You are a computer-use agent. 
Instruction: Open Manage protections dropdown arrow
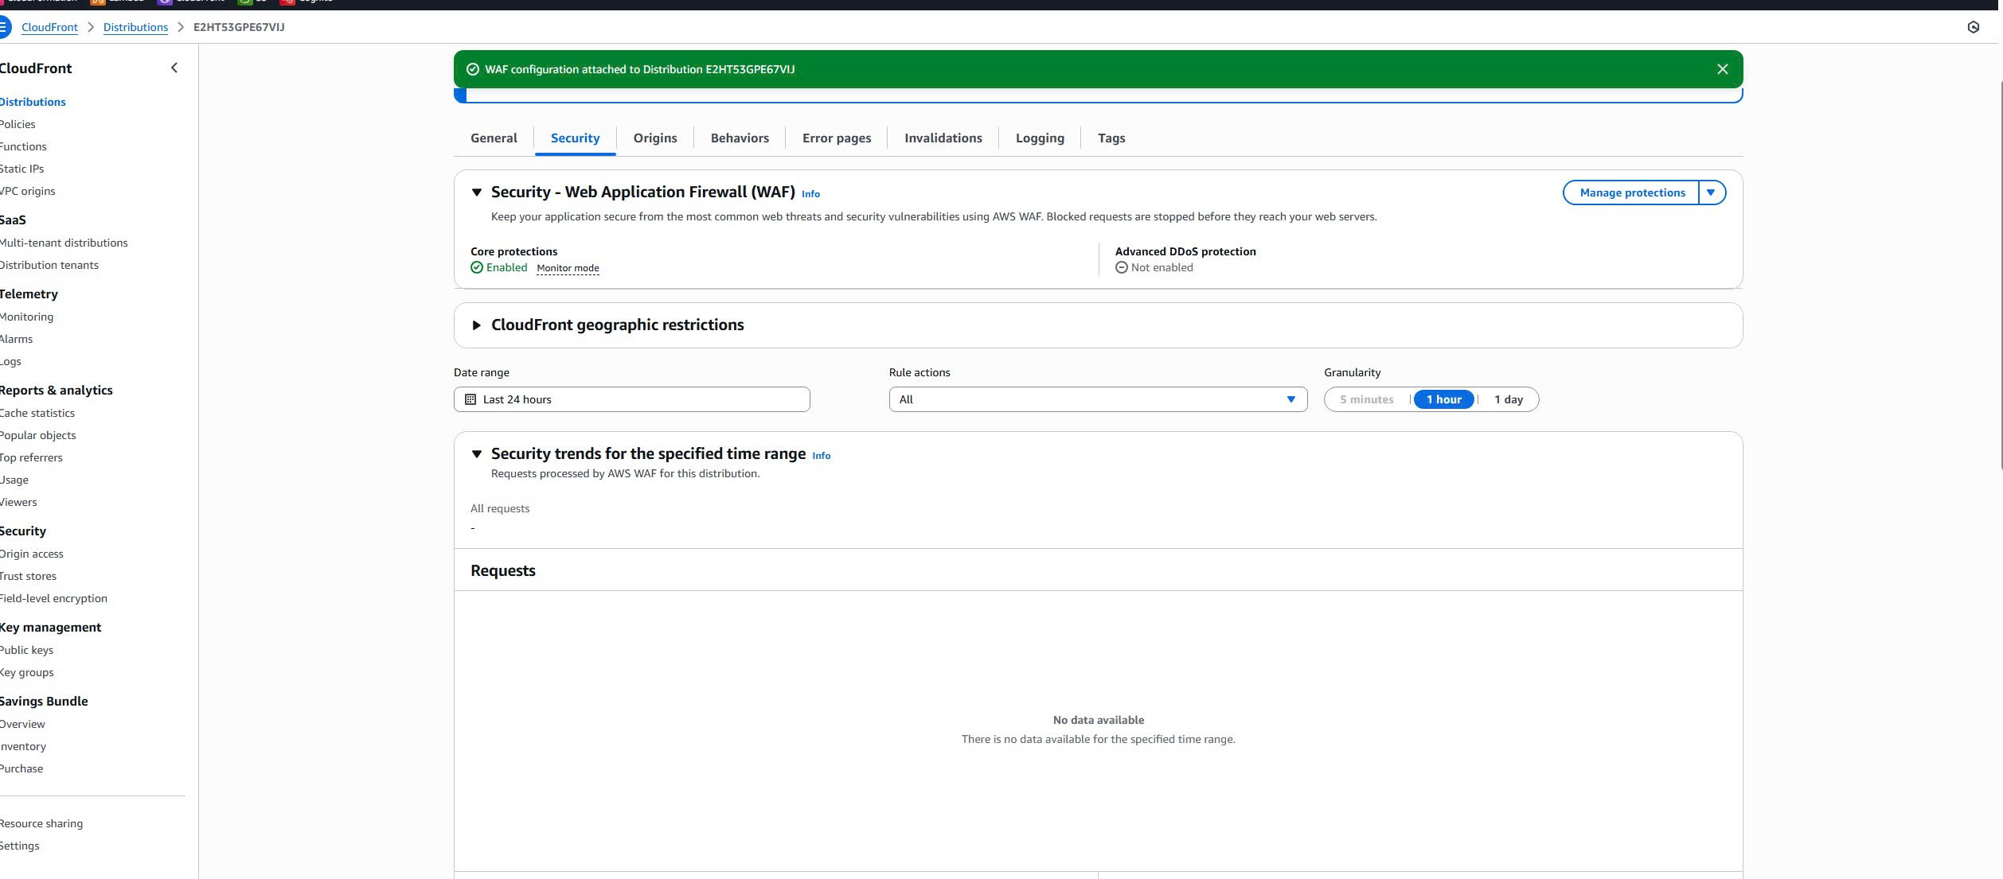(x=1711, y=193)
